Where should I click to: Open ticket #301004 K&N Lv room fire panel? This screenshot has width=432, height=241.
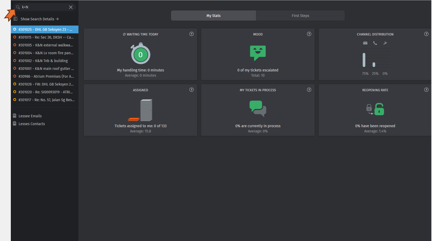[46, 53]
